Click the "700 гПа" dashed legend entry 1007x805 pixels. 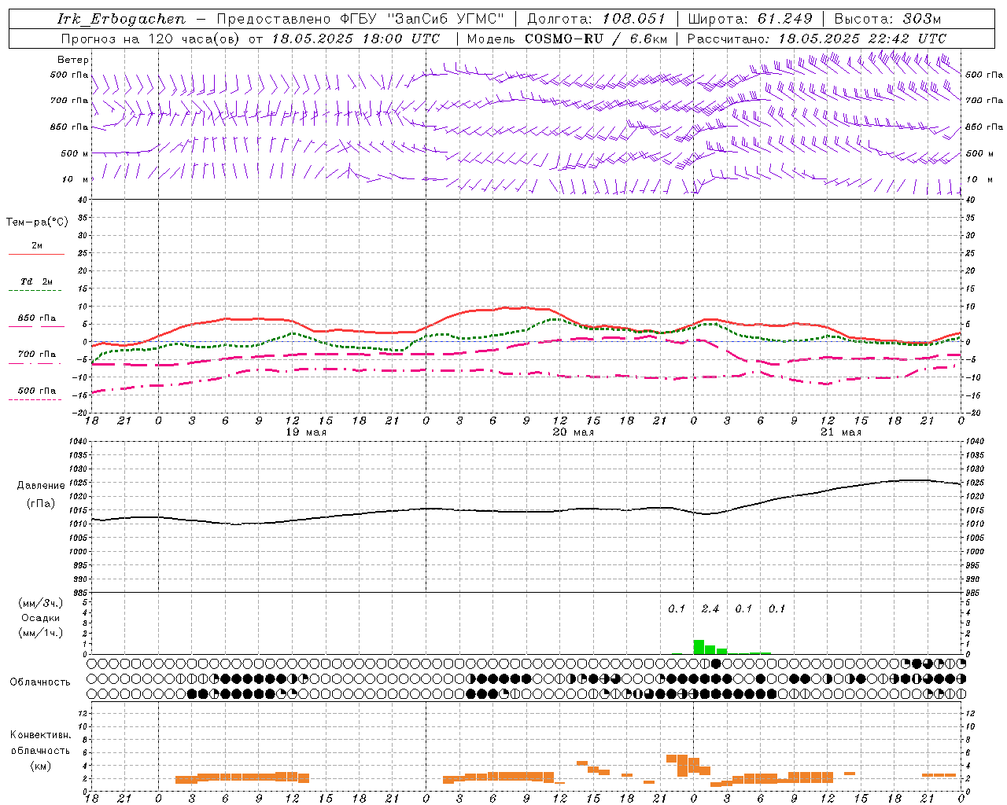(x=36, y=355)
